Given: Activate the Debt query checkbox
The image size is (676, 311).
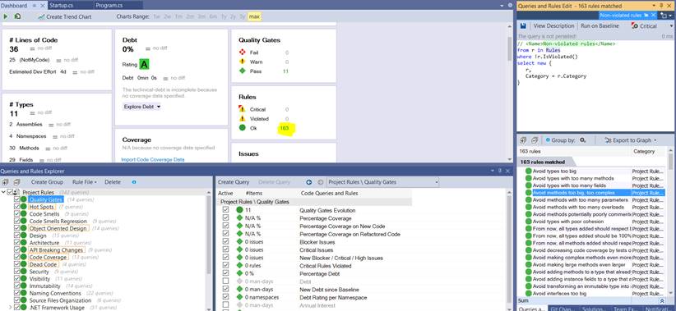Looking at the screenshot, I should (x=225, y=281).
